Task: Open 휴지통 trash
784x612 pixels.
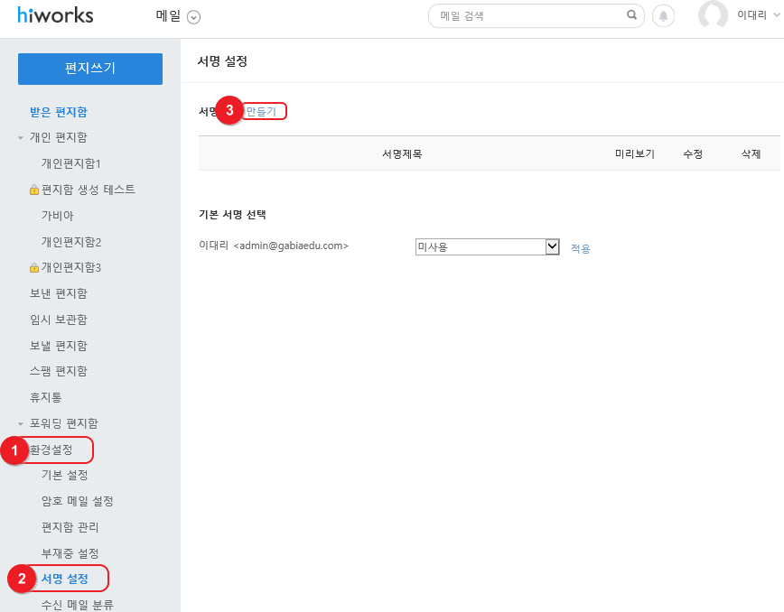Action: (x=45, y=397)
